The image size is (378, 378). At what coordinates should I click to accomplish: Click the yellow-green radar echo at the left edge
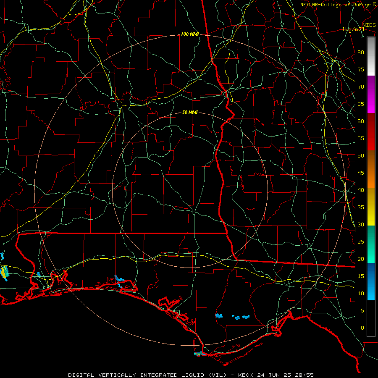pyautogui.click(x=4, y=273)
